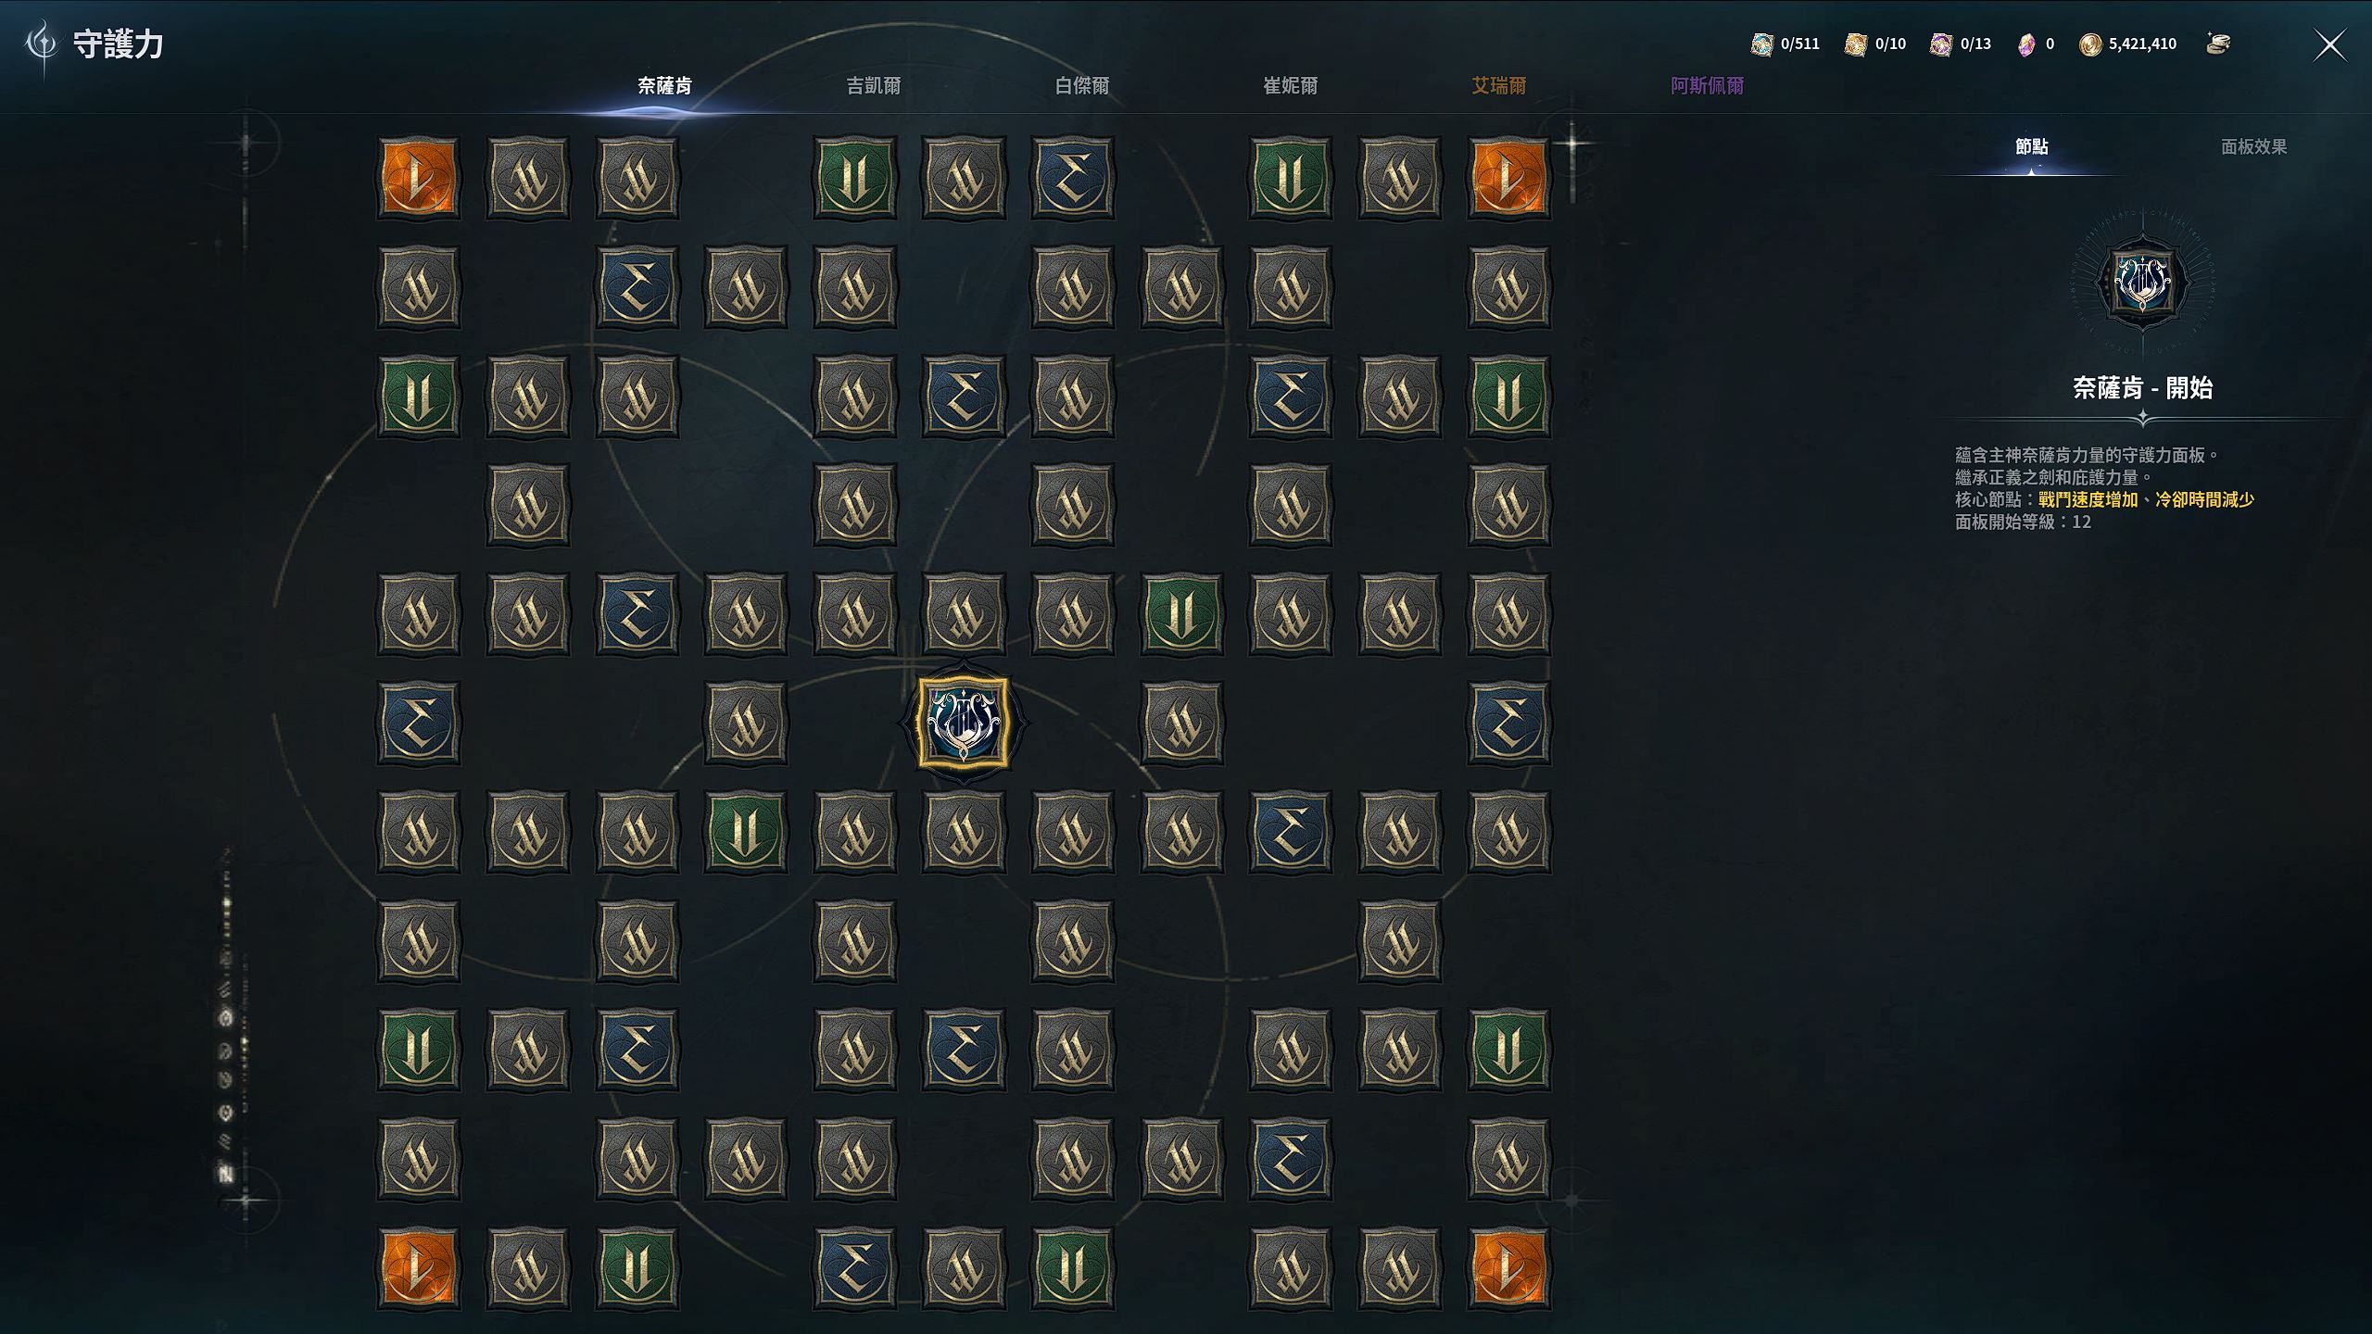This screenshot has height=1334, width=2372.
Task: Click the orange node in the top-right corner
Action: point(1508,178)
